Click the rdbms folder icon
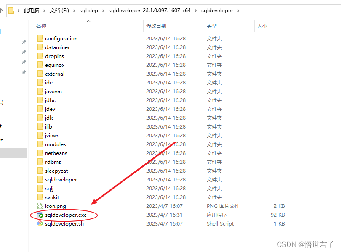341x252 pixels. click(40, 162)
